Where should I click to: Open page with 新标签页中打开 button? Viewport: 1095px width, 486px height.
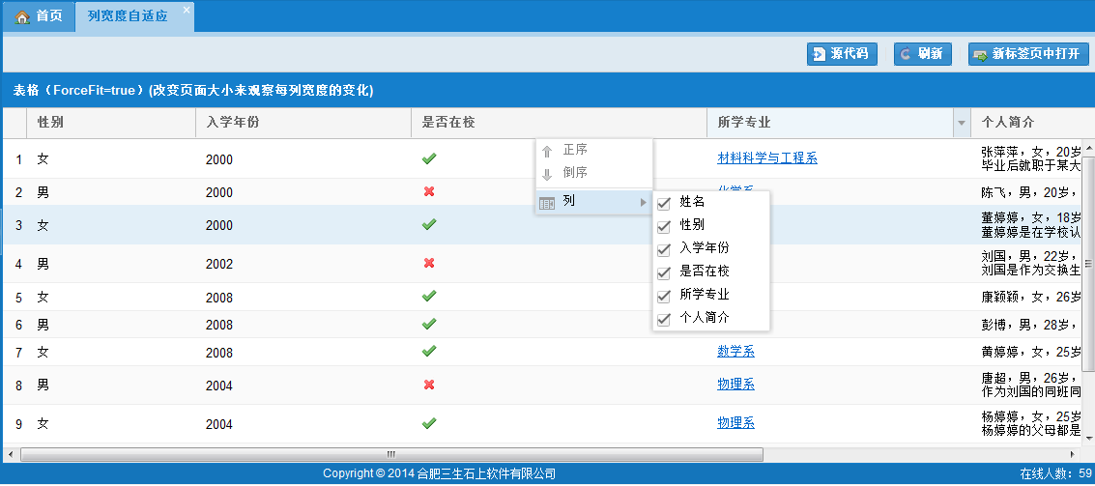(1027, 54)
